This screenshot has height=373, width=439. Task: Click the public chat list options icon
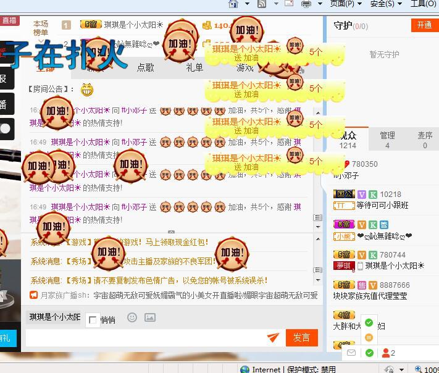pos(318,217)
